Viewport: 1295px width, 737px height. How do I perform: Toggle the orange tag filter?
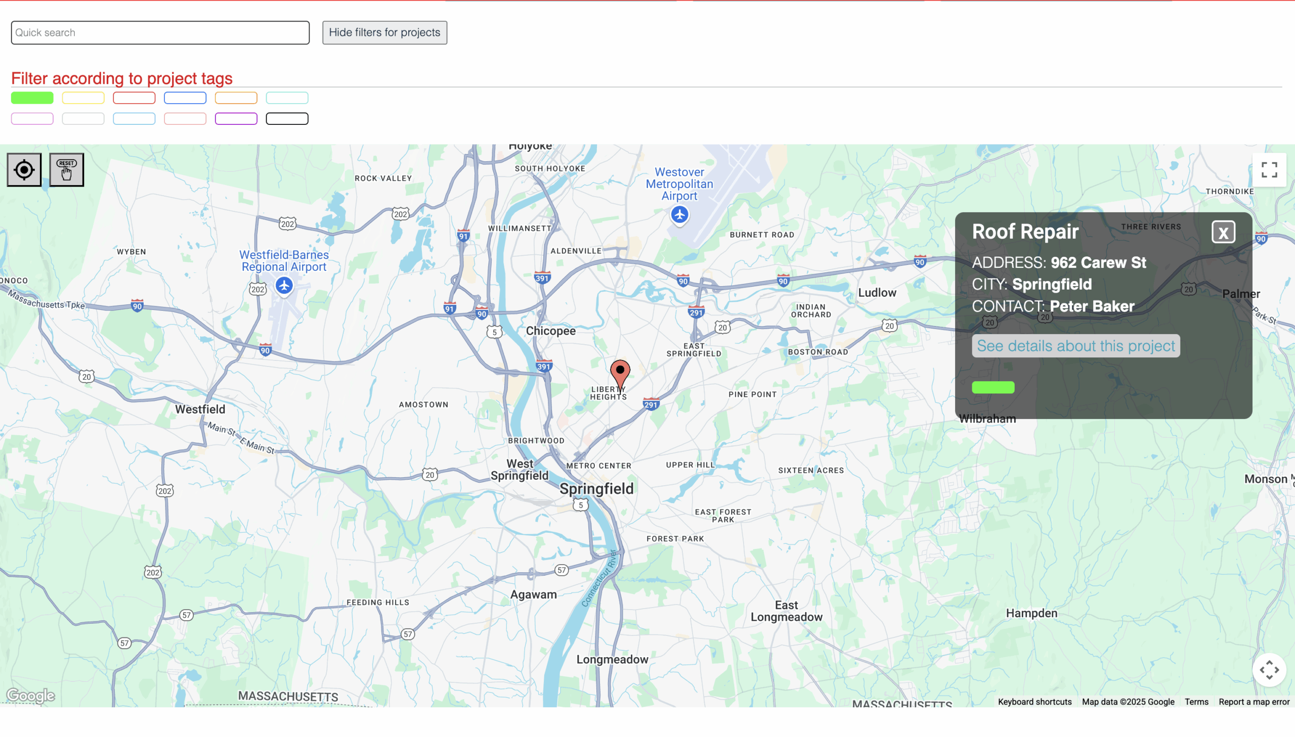[236, 98]
